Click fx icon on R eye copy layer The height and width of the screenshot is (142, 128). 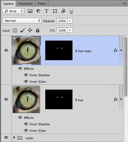116,50
